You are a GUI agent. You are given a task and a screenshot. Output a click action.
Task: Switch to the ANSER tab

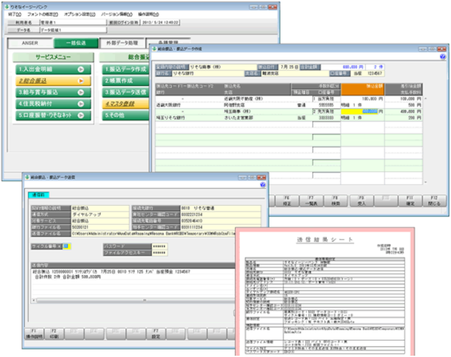[x=30, y=43]
